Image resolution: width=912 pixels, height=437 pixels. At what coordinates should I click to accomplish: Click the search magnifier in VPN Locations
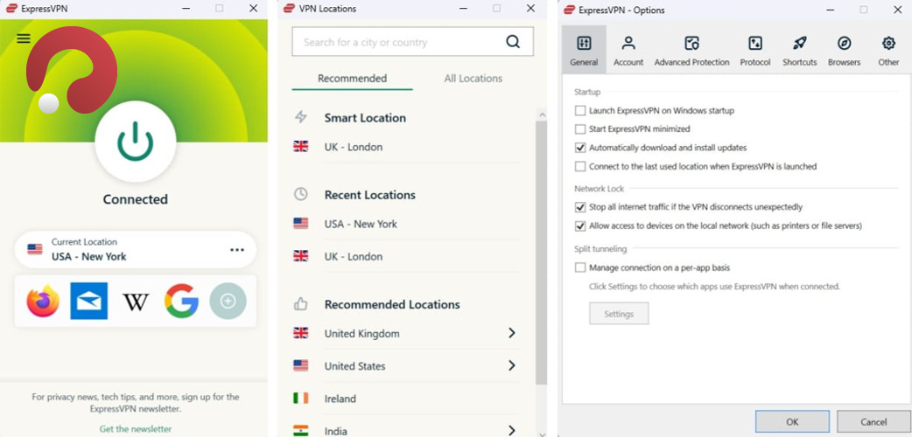tap(512, 42)
